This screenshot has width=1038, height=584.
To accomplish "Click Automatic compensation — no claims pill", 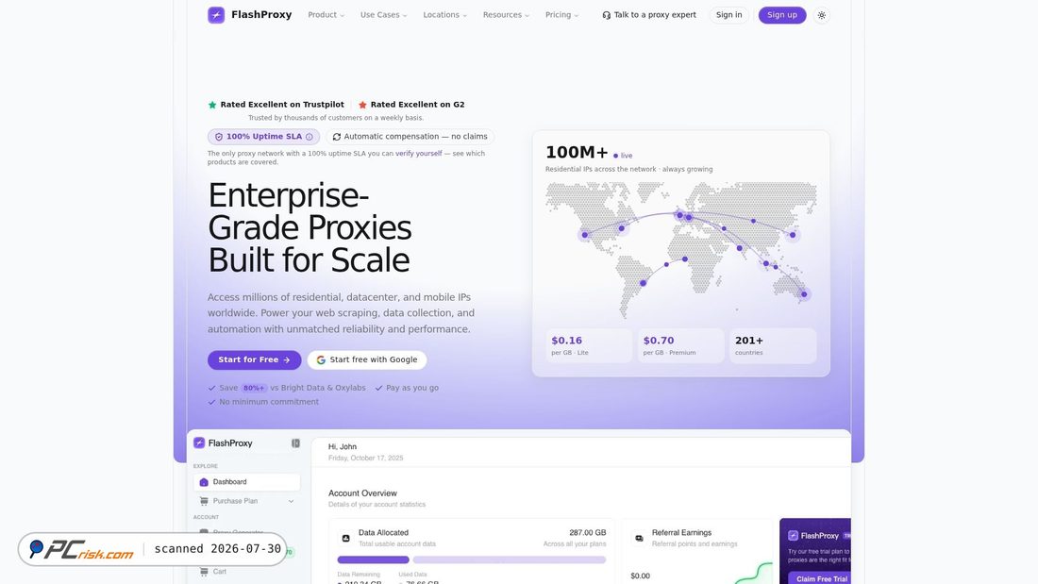I will pos(410,137).
